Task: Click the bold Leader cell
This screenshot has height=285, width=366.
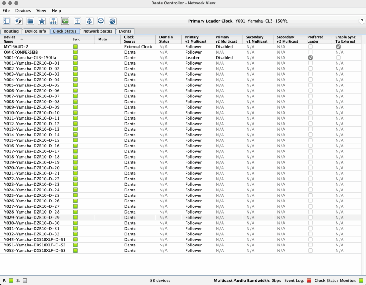Action: point(192,57)
